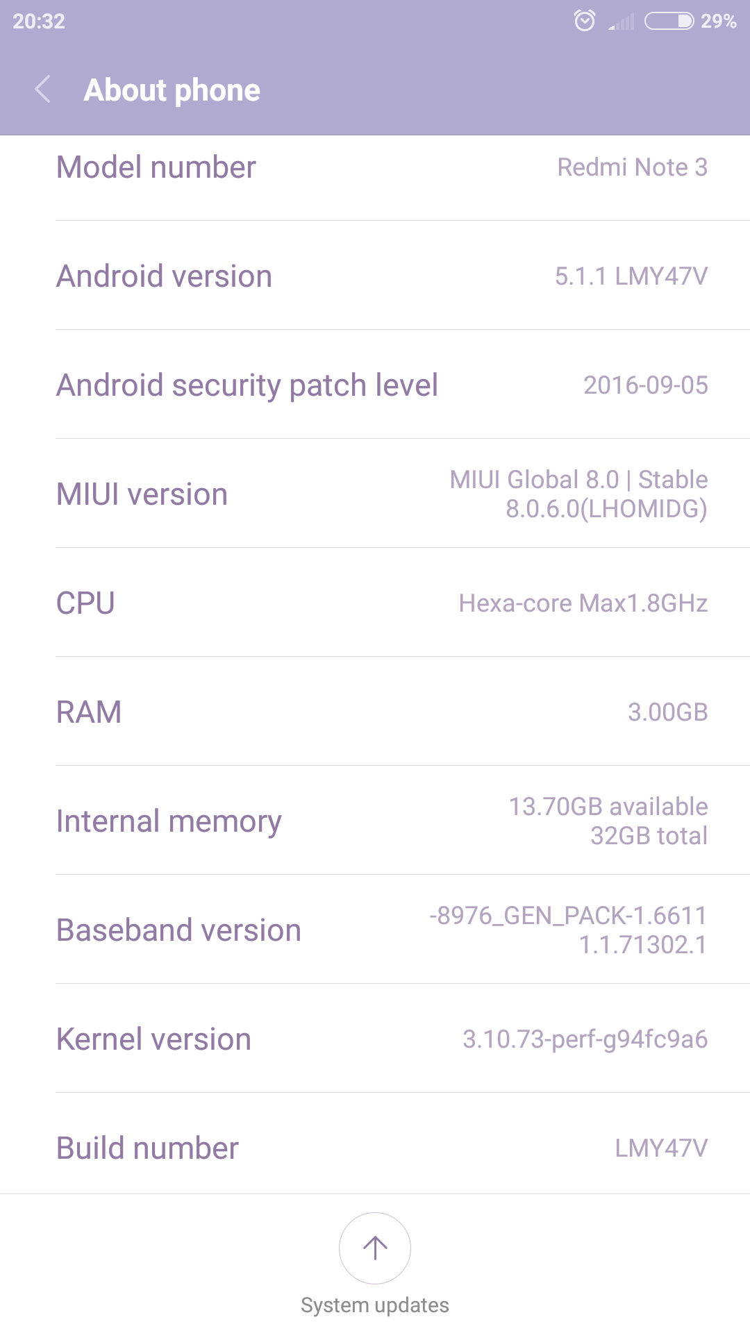Screen dimensions: 750x1333
Task: Tap the signal strength icon
Action: [x=622, y=22]
